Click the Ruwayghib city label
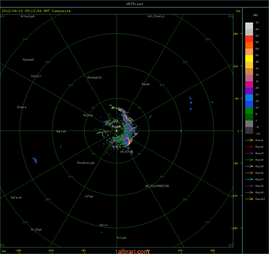The image size is (269, 254). pyautogui.click(x=94, y=78)
